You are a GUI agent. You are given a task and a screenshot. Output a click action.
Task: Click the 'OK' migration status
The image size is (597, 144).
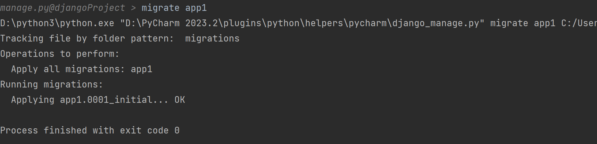point(180,100)
